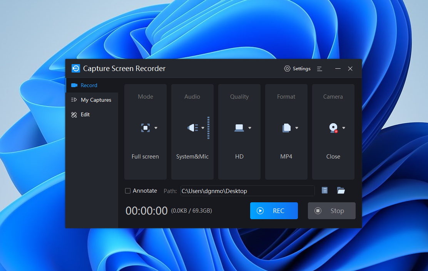Open the Quality dropdown arrow

[x=250, y=128]
